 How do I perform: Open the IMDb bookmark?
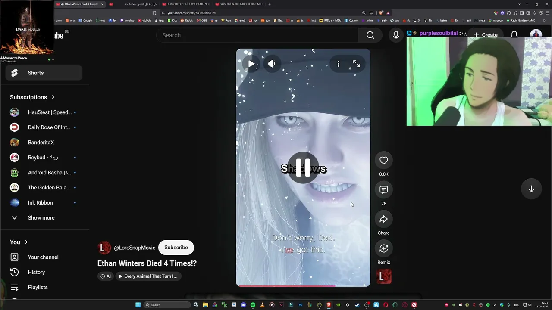(x=330, y=20)
